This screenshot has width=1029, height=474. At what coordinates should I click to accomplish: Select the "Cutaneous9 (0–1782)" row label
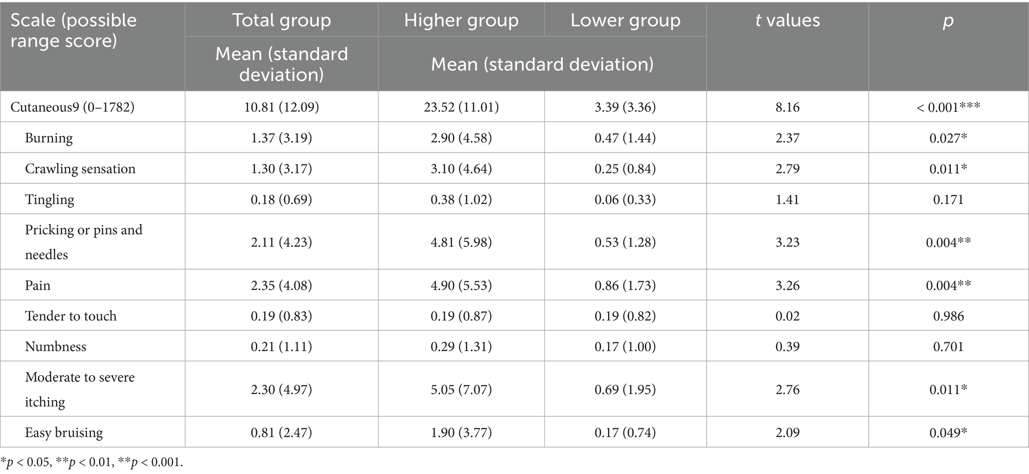[73, 107]
